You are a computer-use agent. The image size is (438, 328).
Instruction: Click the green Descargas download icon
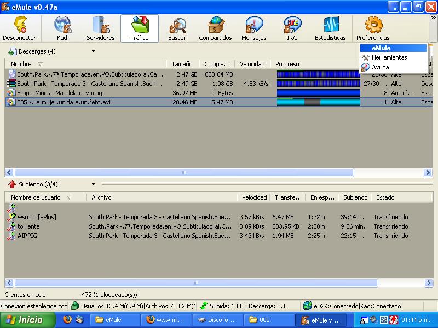tap(12, 51)
